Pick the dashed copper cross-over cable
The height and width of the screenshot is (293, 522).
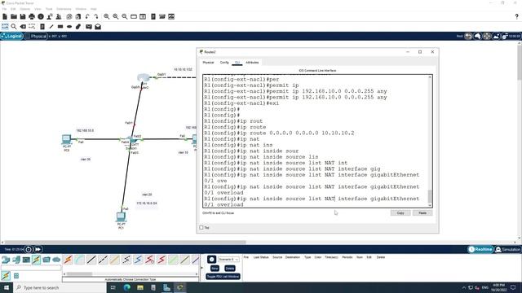tap(103, 260)
